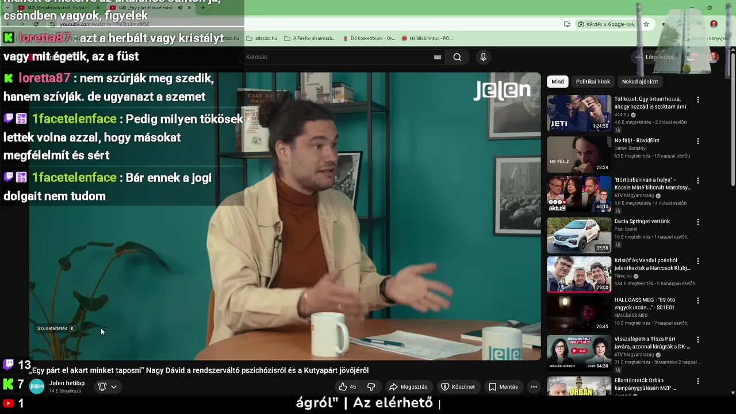Screen dimensions: 736x414
Task: Start voice search with the microphone icon
Action: tap(483, 57)
